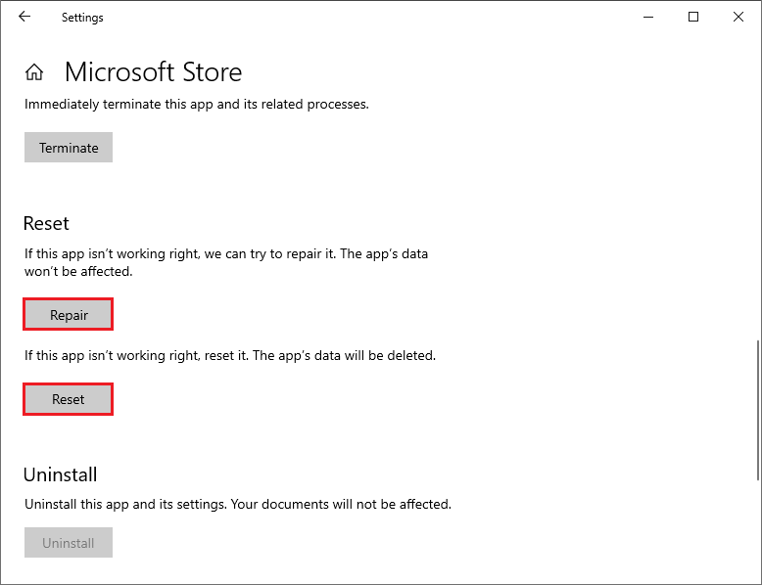Click the greyed-out Uninstall button
762x585 pixels.
(69, 543)
